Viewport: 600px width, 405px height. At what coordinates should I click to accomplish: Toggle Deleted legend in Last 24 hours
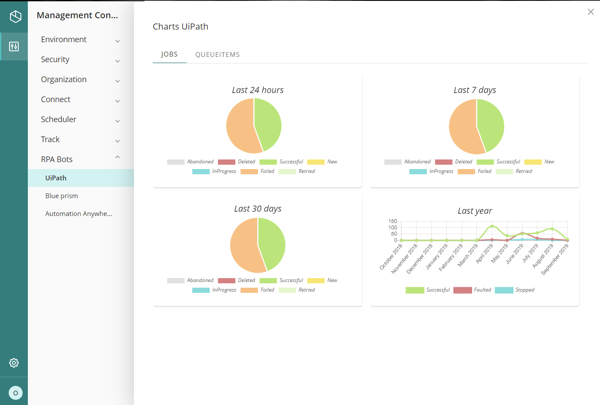pyautogui.click(x=236, y=162)
